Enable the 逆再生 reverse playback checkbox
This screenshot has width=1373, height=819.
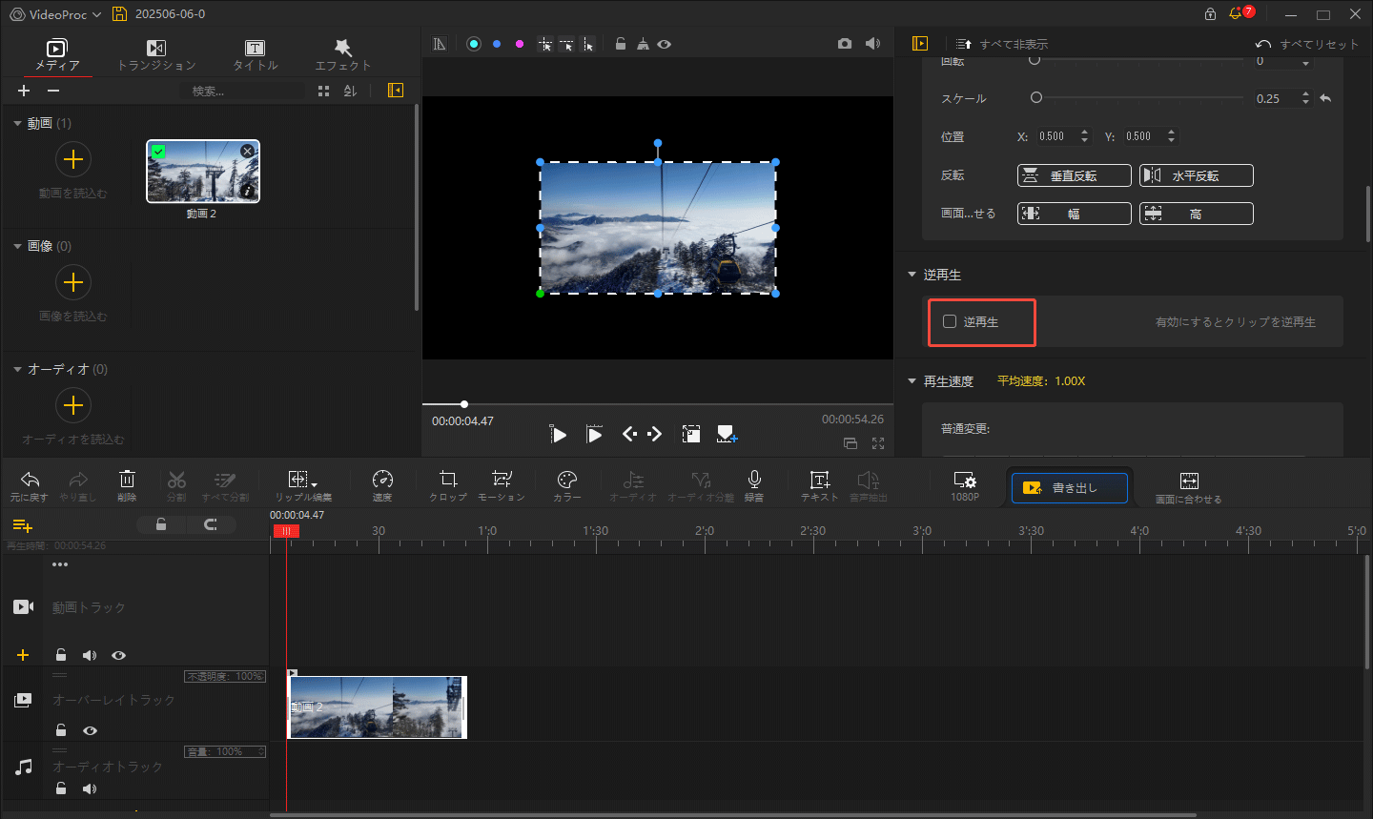[950, 321]
